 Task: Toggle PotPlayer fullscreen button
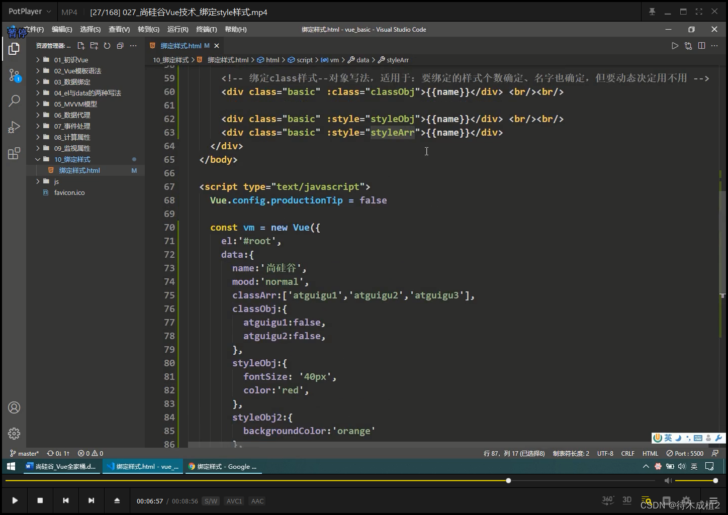(699, 12)
